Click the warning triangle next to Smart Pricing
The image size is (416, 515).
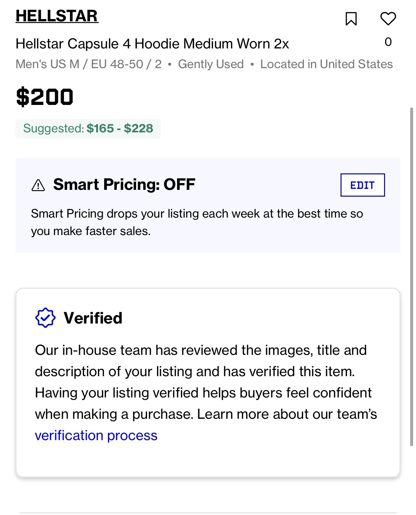(38, 185)
